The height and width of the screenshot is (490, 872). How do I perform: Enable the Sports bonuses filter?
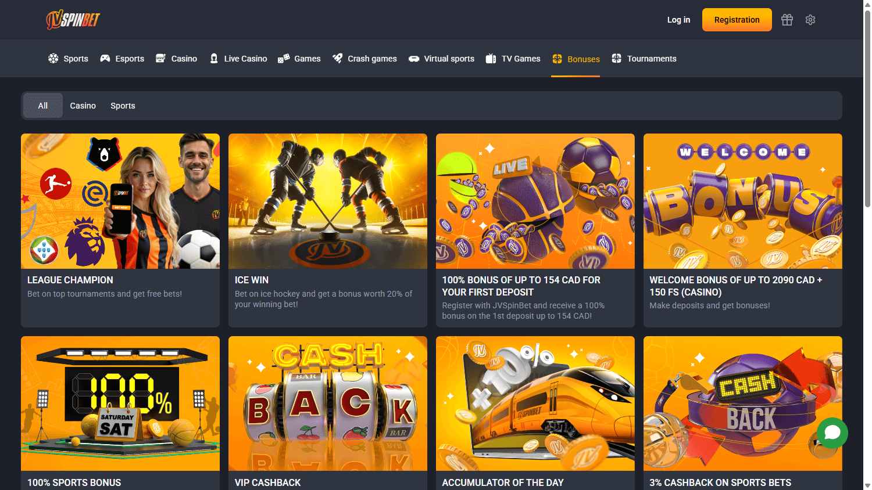pyautogui.click(x=123, y=105)
